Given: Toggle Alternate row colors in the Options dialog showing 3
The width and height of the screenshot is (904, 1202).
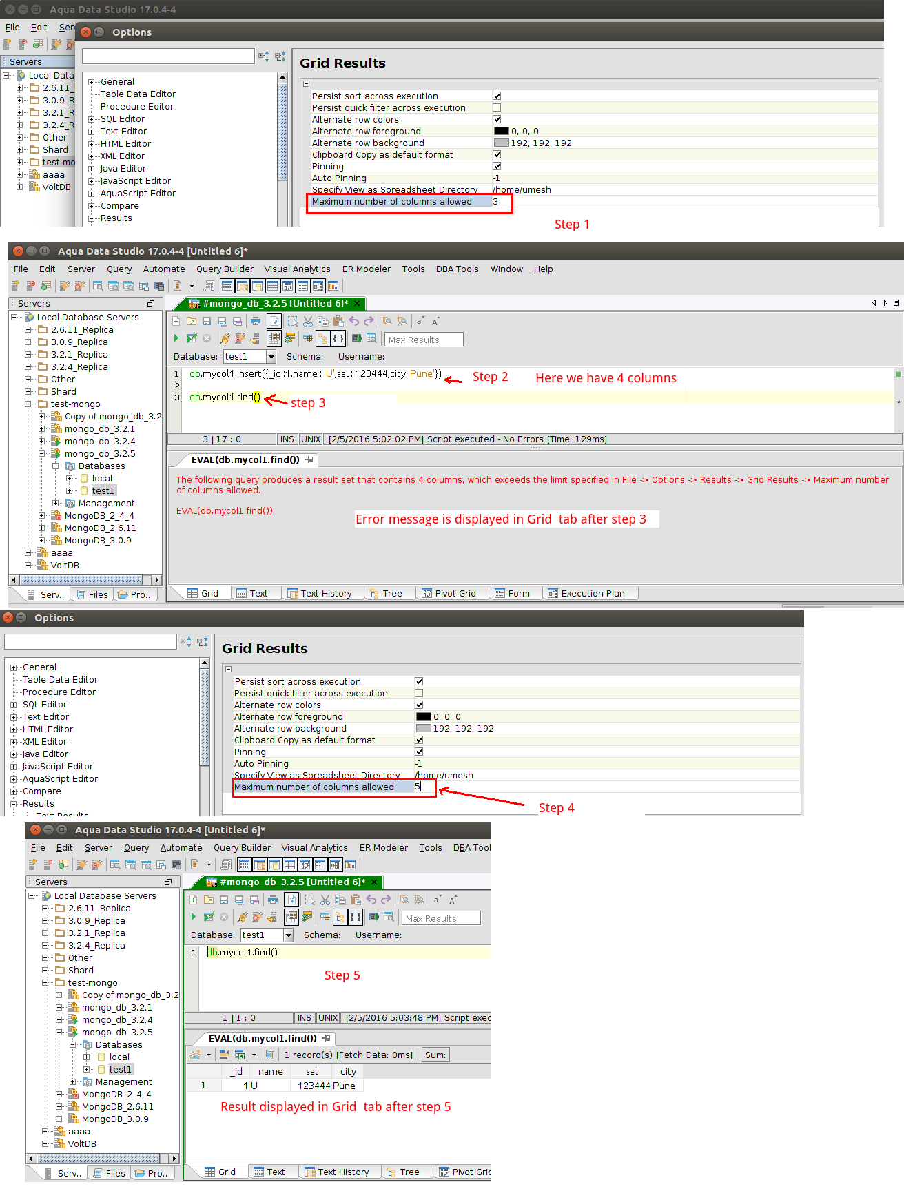Looking at the screenshot, I should [x=497, y=119].
